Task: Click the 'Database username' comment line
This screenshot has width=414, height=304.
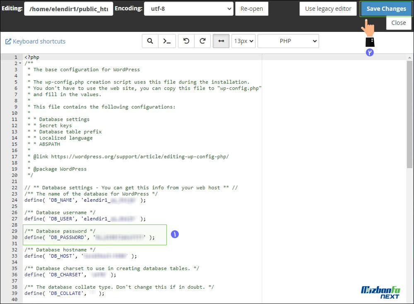Action: 60,213
